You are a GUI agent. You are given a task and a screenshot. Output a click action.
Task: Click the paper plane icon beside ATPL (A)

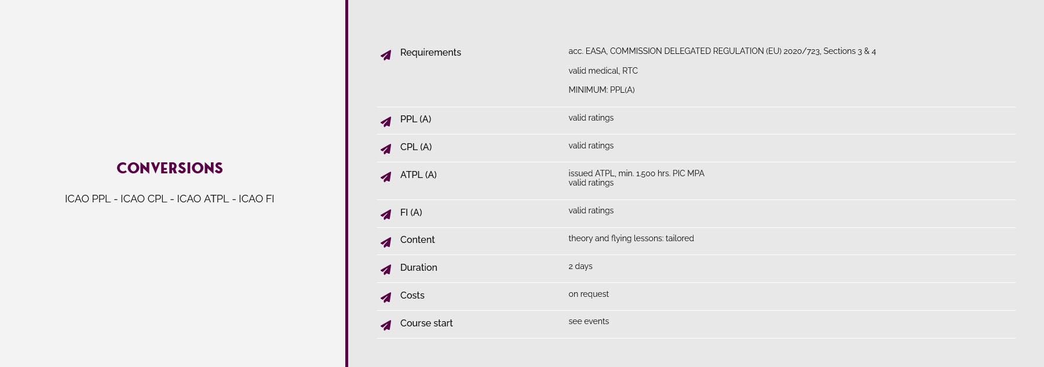coord(386,177)
